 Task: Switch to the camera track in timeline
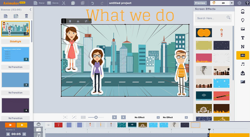[x=38, y=130]
